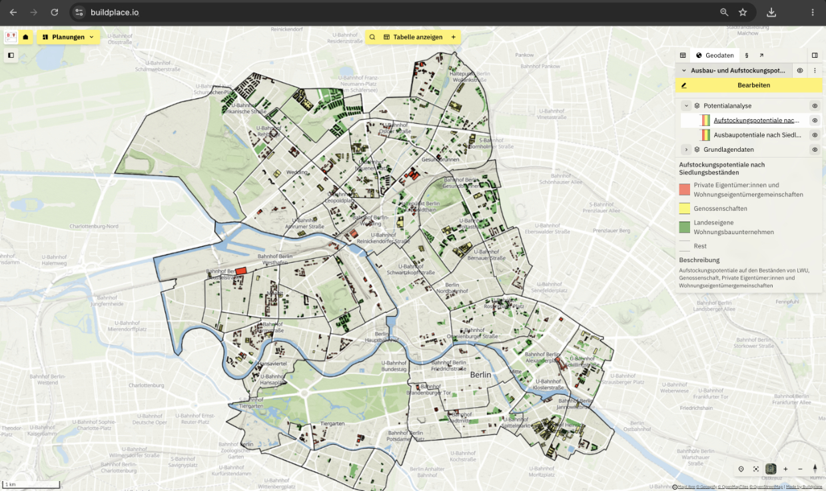The height and width of the screenshot is (491, 826).
Task: Toggle the left sidebar panel
Action: point(11,55)
